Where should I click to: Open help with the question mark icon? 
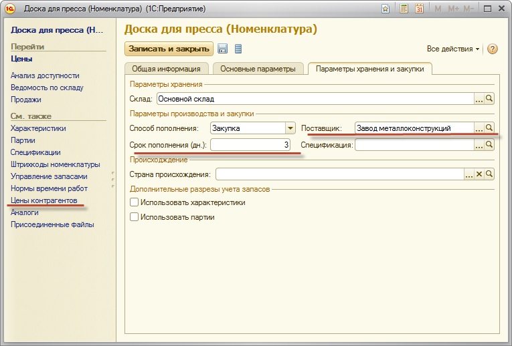(x=493, y=49)
